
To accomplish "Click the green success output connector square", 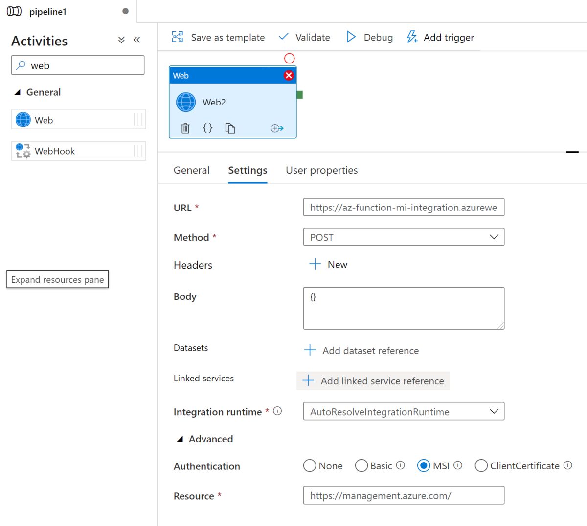I will 299,95.
